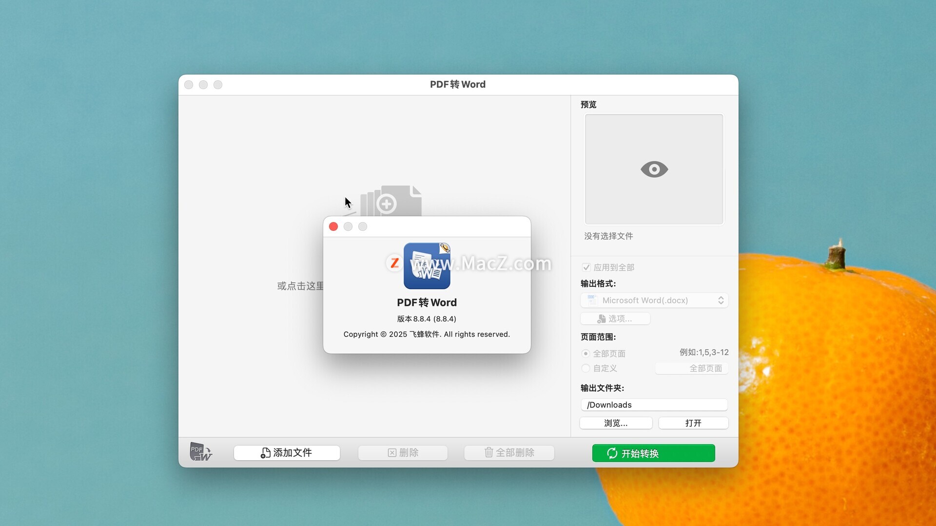Click the PDF转Word app icon in About dialog
Image resolution: width=936 pixels, height=526 pixels.
click(x=427, y=266)
